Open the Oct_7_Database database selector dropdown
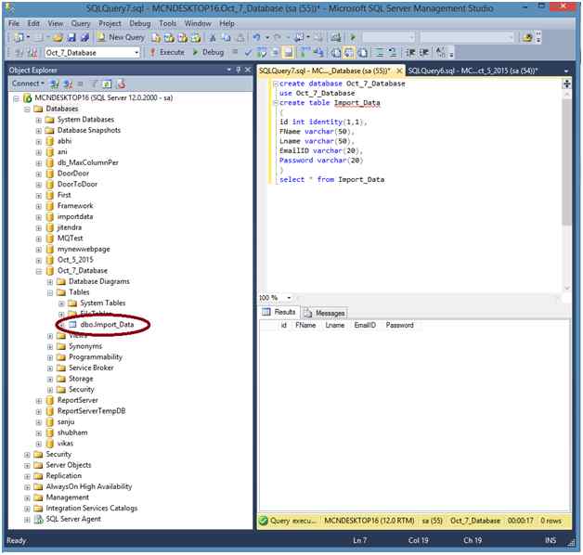The height and width of the screenshot is (555, 583). click(x=136, y=53)
